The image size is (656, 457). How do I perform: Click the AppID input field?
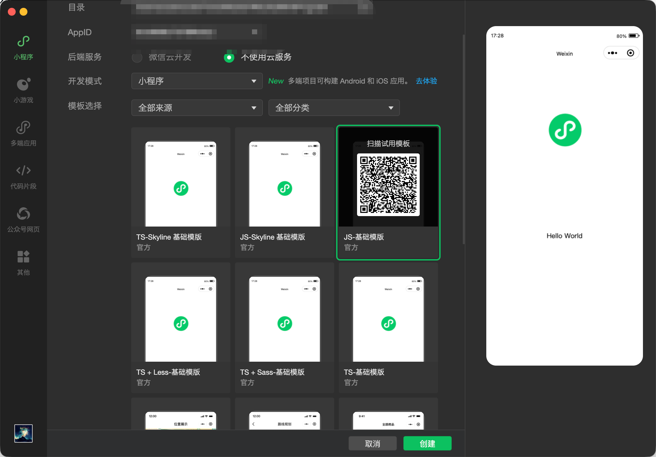coord(199,32)
